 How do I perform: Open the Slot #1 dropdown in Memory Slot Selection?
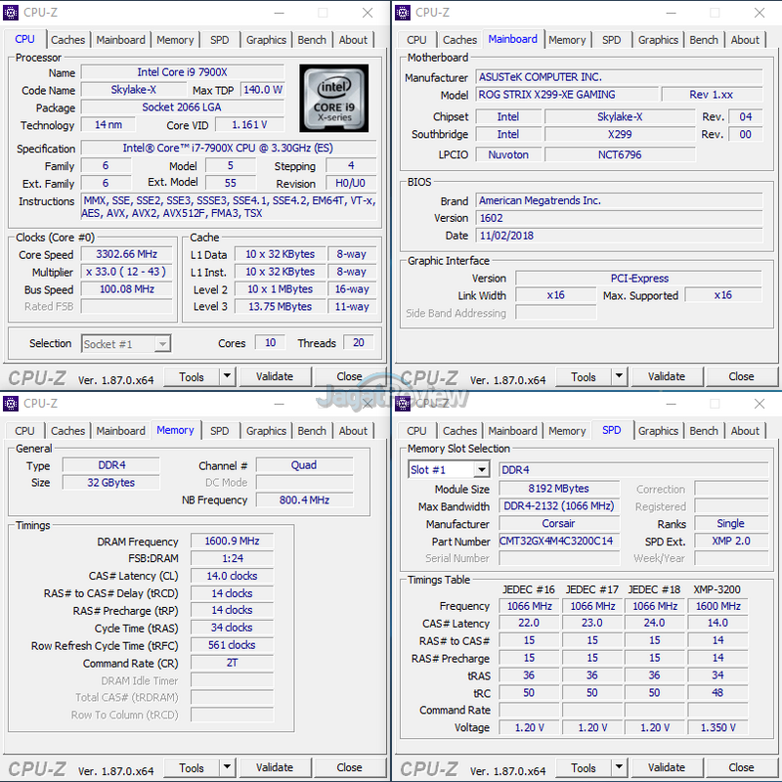(481, 470)
